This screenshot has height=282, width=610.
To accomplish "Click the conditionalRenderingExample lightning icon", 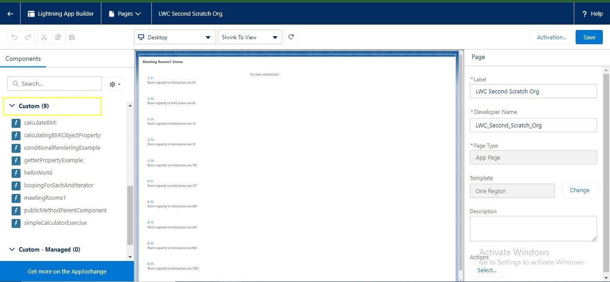I will point(16,148).
